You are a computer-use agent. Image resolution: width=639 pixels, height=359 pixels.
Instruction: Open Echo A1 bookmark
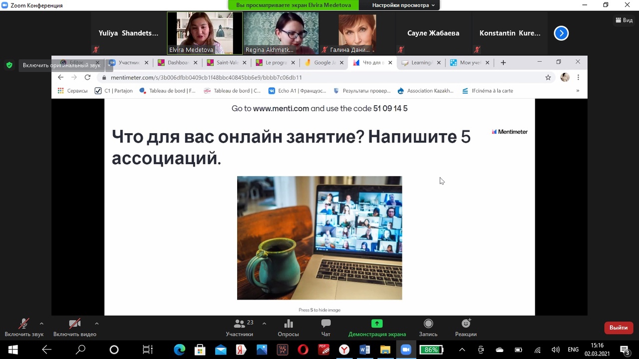click(x=297, y=91)
